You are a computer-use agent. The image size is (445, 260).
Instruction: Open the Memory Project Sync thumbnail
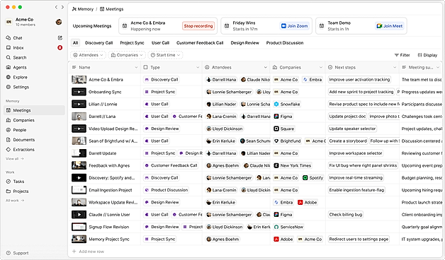[x=79, y=239]
